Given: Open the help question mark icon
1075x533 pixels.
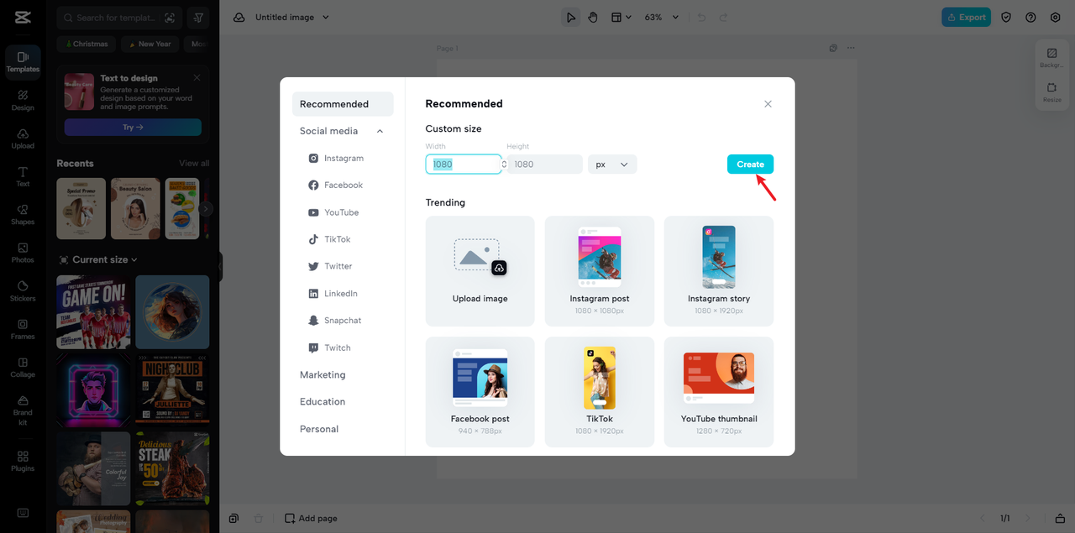Looking at the screenshot, I should tap(1030, 17).
